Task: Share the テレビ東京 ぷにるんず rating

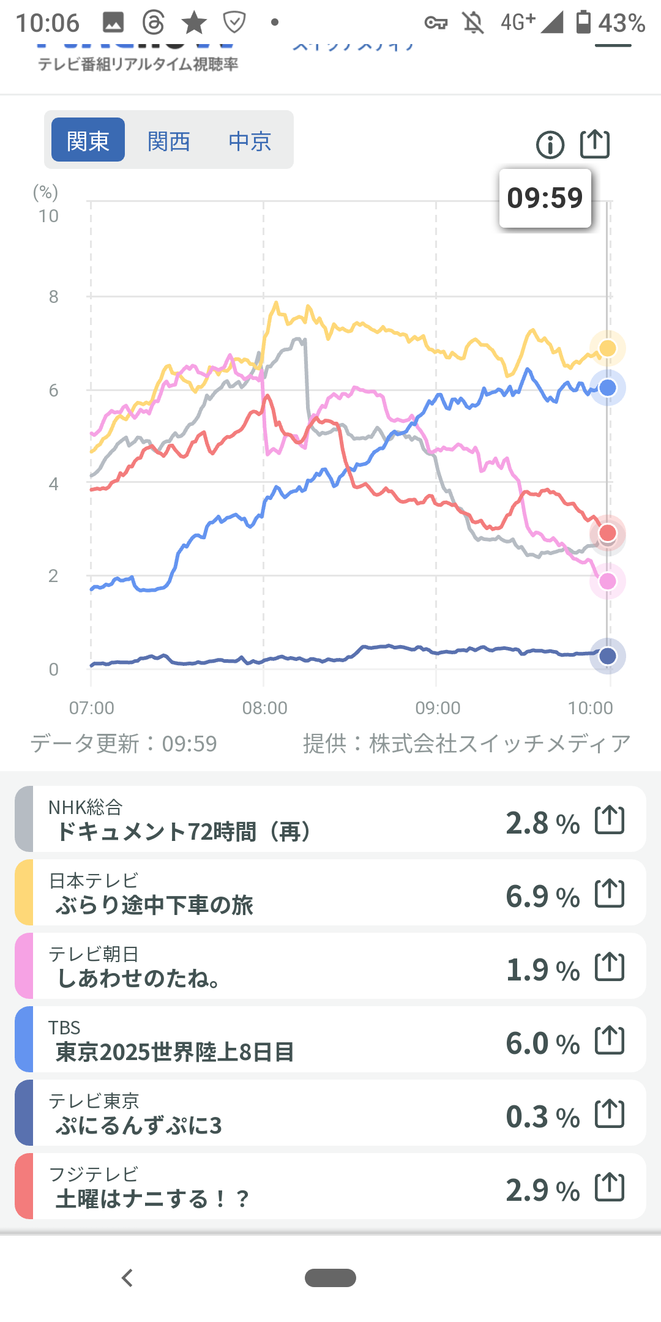Action: click(610, 1113)
